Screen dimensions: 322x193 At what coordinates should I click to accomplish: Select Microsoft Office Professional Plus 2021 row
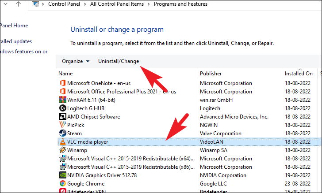pyautogui.click(x=190, y=92)
